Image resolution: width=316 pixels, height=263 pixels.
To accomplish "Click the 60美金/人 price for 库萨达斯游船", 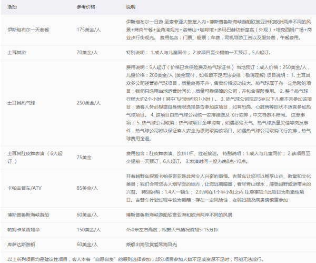I will coord(87,245).
